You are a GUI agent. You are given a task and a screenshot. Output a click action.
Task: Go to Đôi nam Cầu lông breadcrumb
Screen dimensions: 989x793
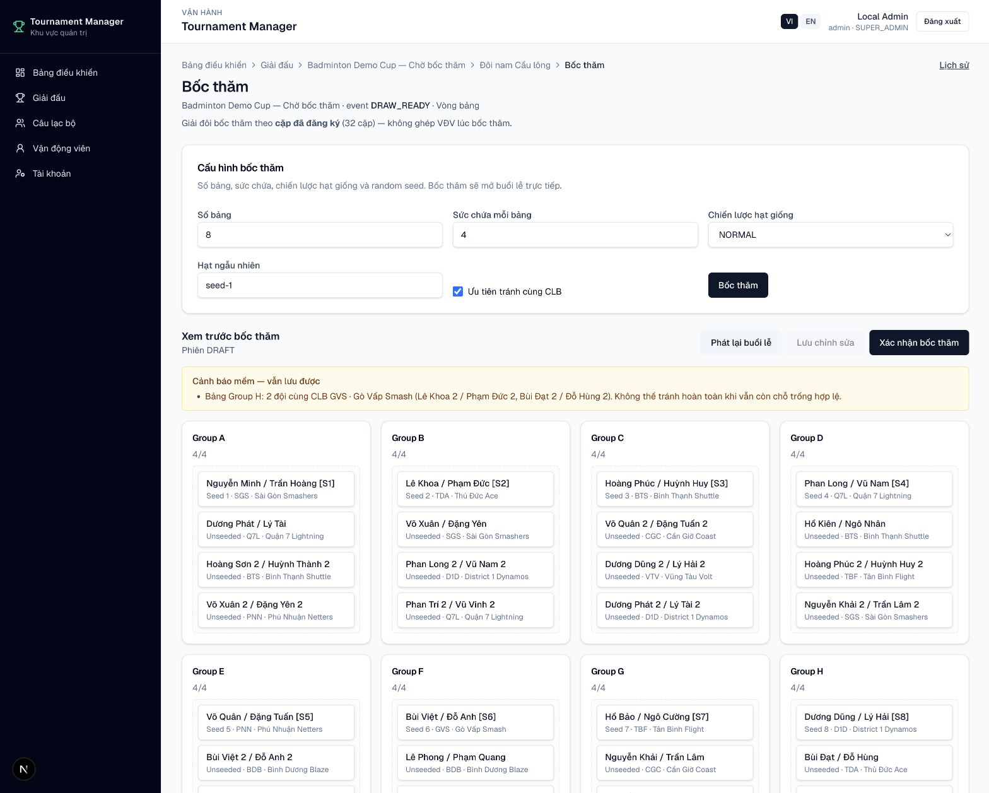point(515,65)
